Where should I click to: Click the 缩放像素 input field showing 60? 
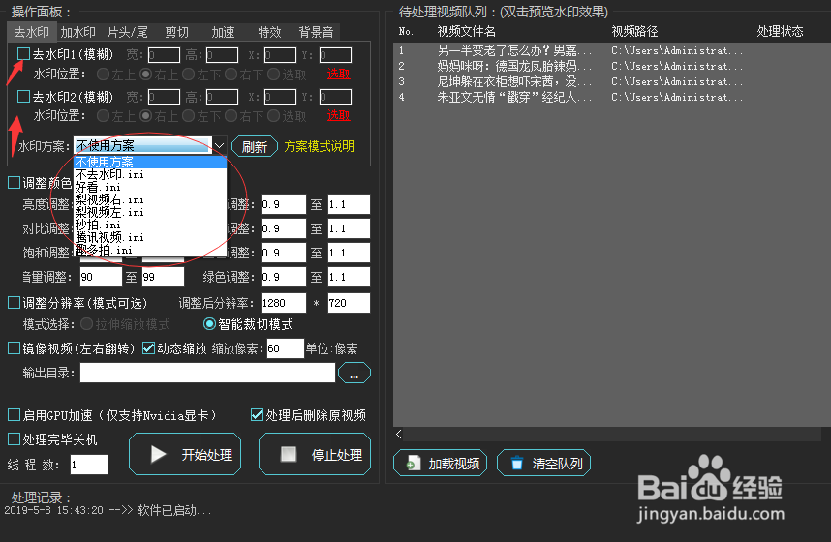pos(285,348)
